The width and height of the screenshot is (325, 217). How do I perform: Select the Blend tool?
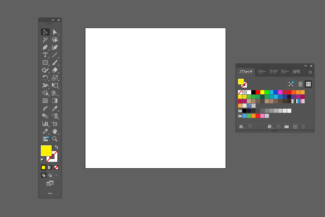(45, 116)
